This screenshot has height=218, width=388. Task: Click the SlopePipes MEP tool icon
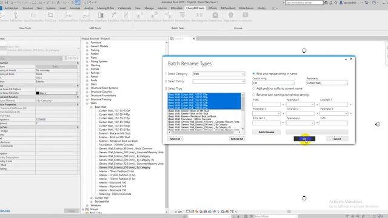[101, 15]
